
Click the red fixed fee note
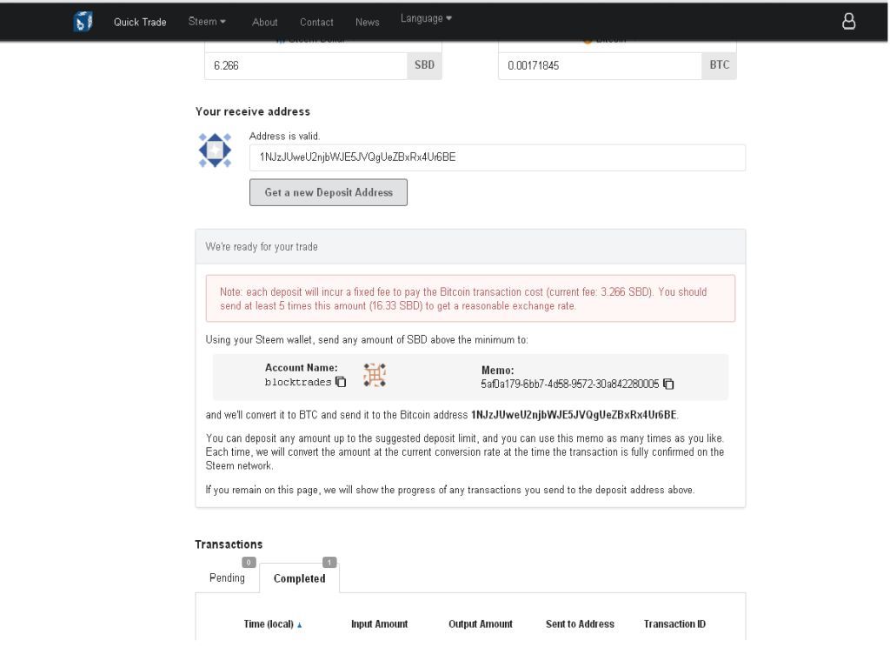(470, 298)
